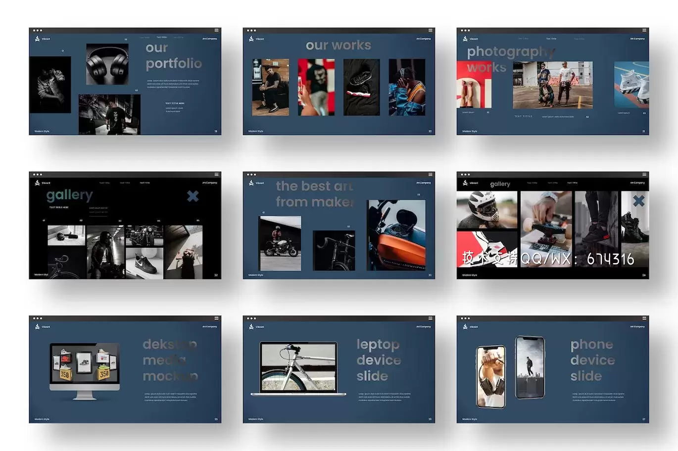
Task: Click 'Art Company' on 'our portfolio' slide
Action: pos(209,39)
